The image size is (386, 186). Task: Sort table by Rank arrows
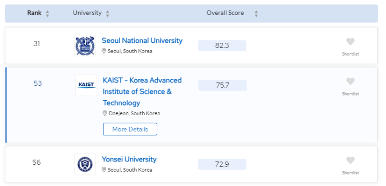(x=47, y=13)
